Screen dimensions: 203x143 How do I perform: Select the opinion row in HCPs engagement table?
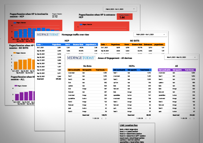point(132,83)
